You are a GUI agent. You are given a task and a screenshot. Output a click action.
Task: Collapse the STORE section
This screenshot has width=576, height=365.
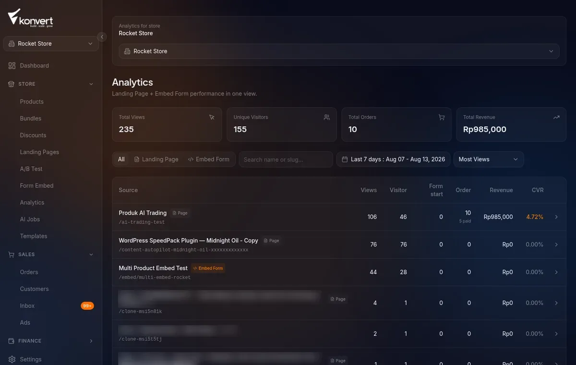pyautogui.click(x=91, y=84)
